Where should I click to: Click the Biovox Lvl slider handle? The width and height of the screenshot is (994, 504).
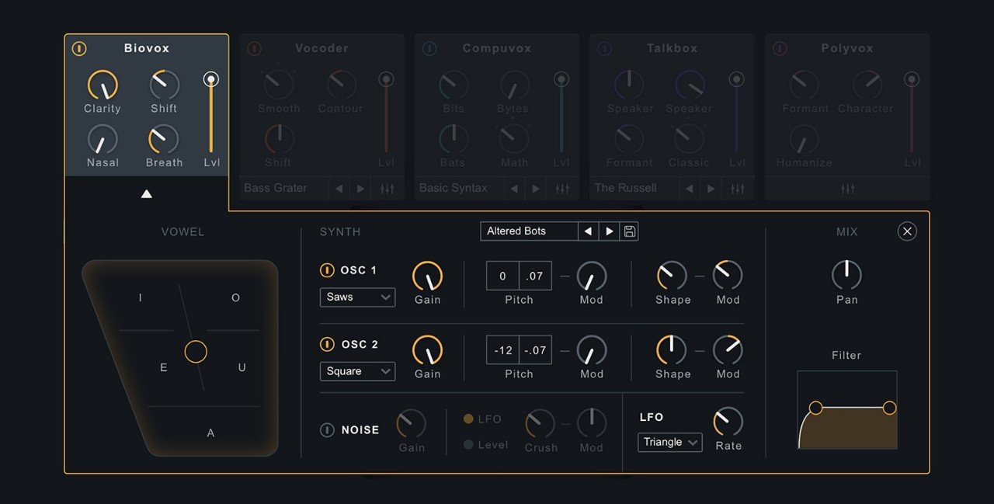point(210,79)
